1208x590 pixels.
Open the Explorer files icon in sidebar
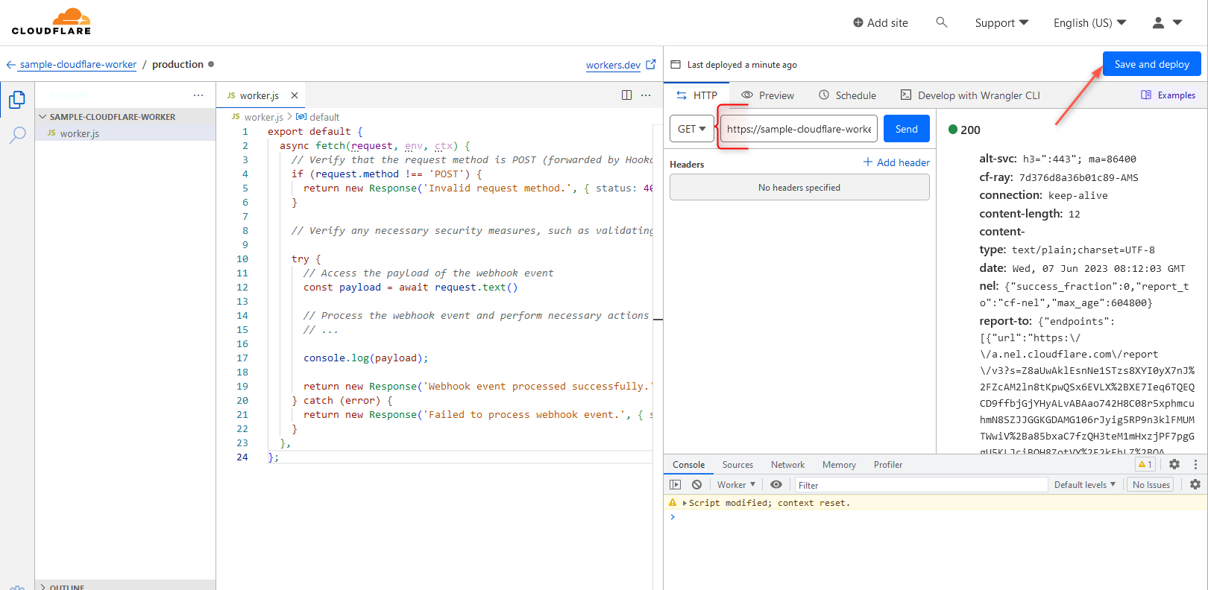click(16, 100)
